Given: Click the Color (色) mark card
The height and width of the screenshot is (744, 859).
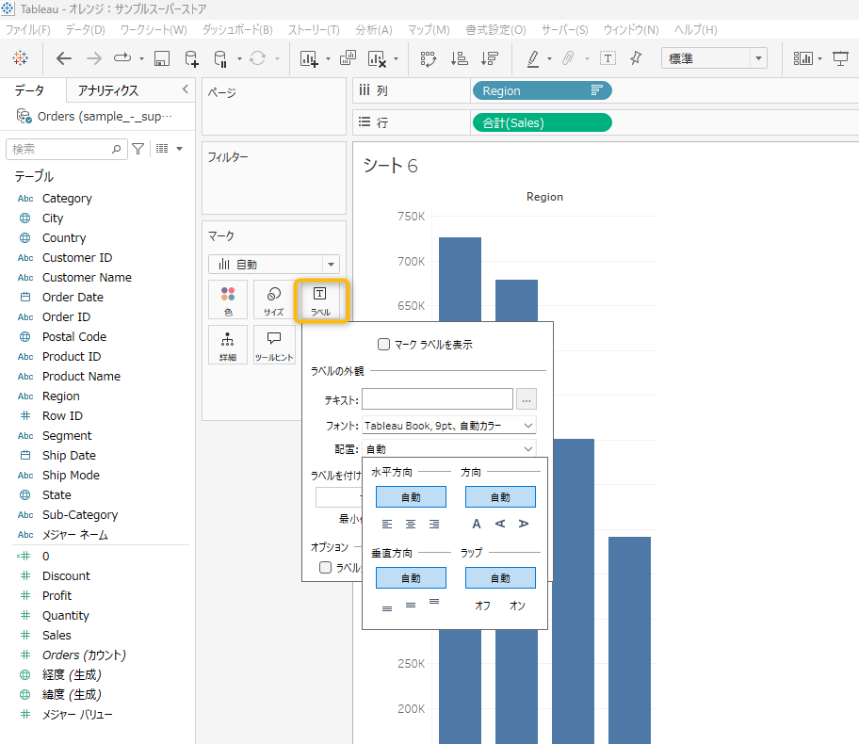Looking at the screenshot, I should [228, 299].
